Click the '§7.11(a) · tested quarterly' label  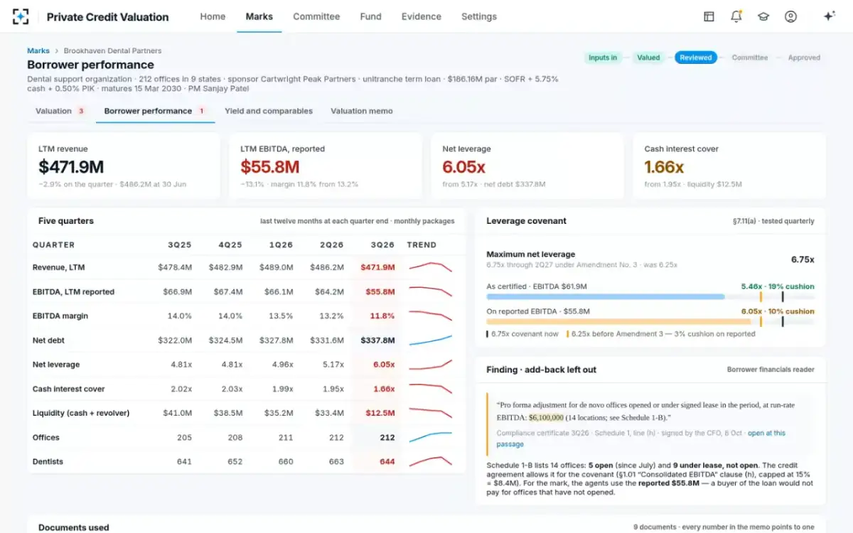773,221
